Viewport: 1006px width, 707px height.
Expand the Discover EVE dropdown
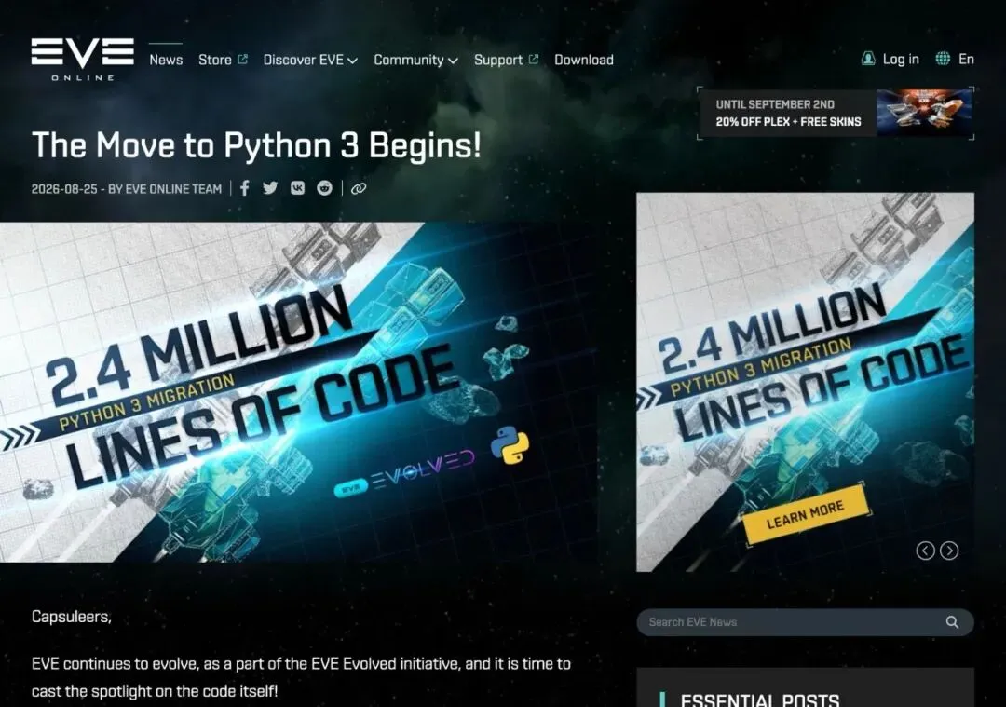tap(310, 60)
